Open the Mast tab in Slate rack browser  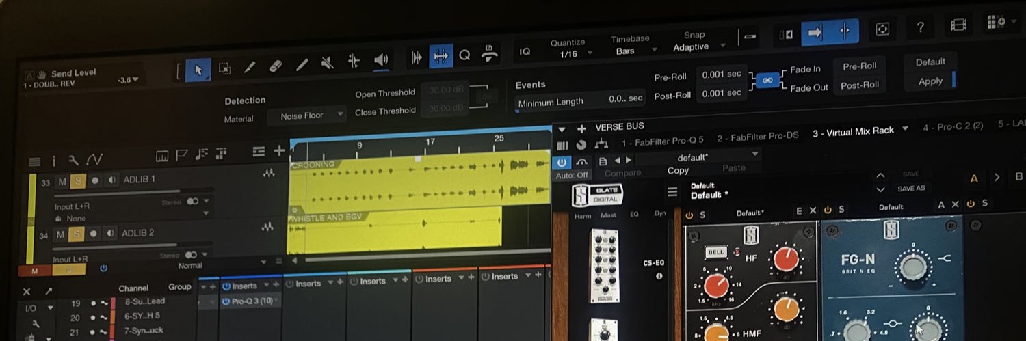608,215
